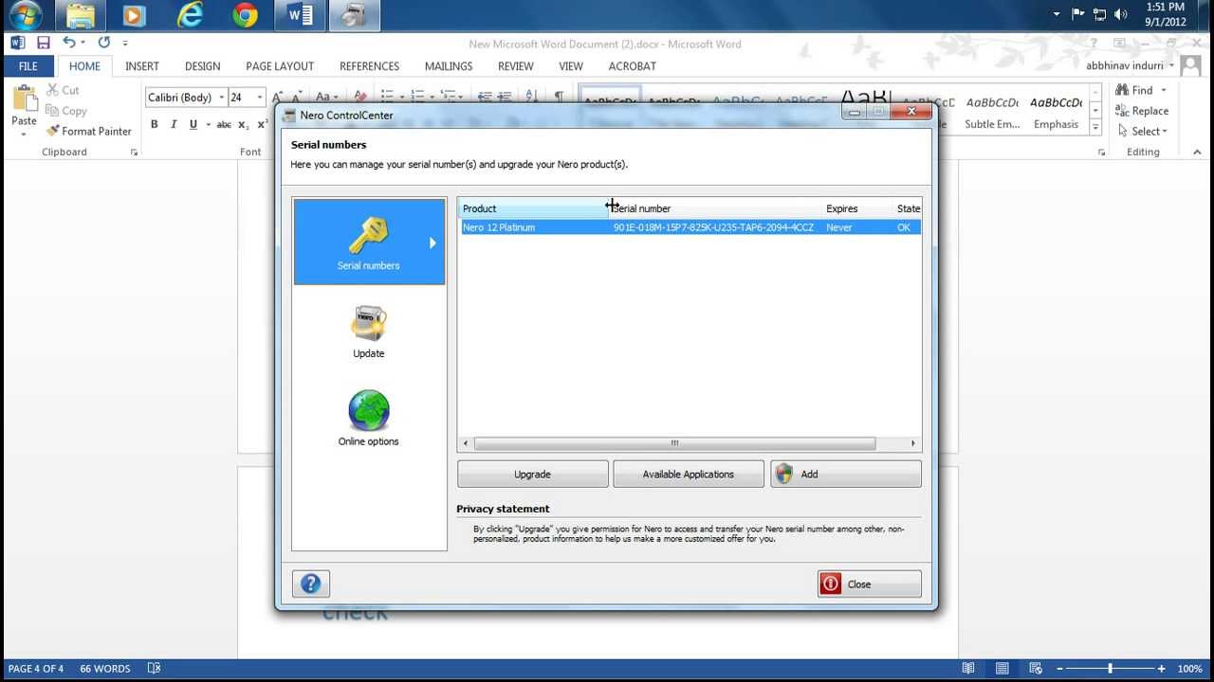Screen dimensions: 1214x682
Task: Save the Word document via quick access
Action: pyautogui.click(x=44, y=43)
